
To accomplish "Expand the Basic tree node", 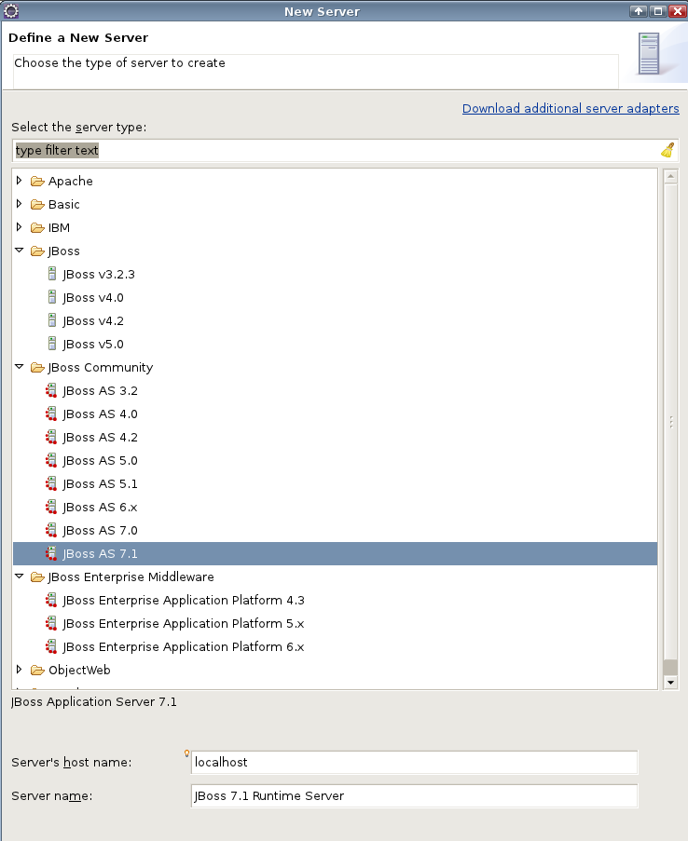I will pyautogui.click(x=20, y=204).
